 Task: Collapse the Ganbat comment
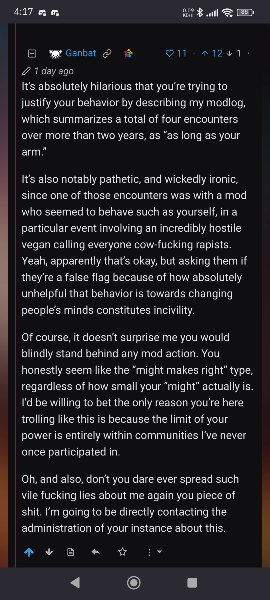coord(32,53)
